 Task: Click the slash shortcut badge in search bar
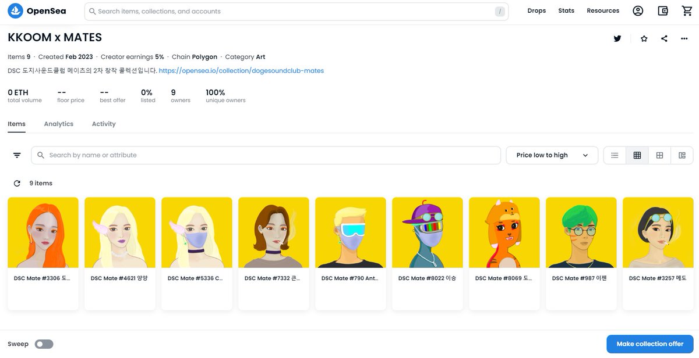tap(500, 11)
